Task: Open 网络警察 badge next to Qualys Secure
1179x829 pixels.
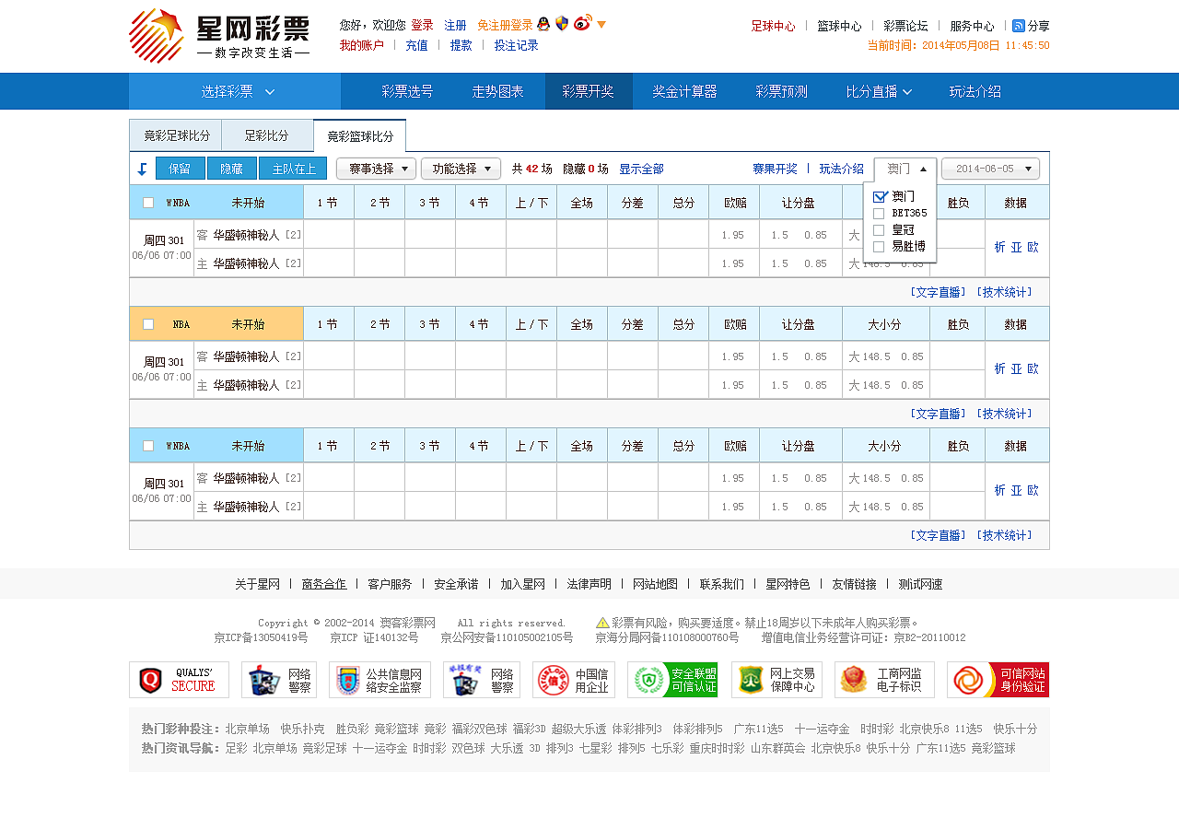Action: point(279,680)
